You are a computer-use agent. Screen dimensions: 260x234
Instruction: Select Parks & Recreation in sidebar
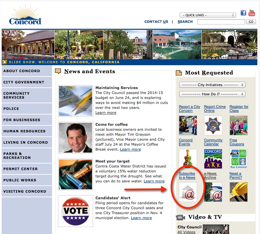[x=27, y=156]
